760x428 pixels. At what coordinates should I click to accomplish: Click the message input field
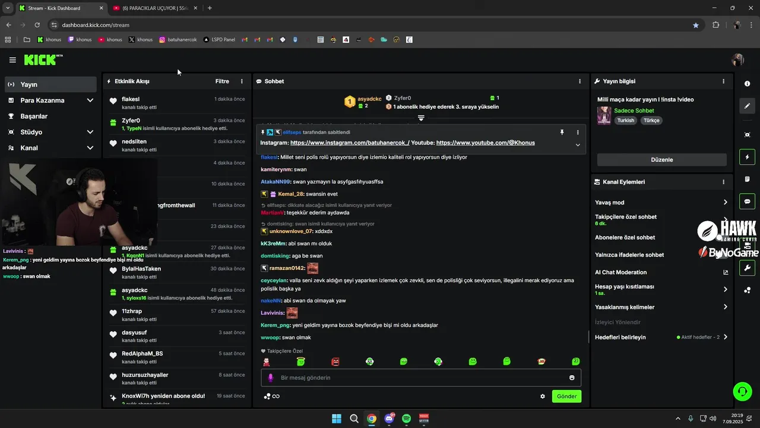(x=421, y=377)
